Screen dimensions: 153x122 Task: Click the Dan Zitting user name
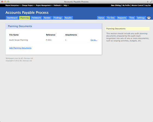(116, 5)
